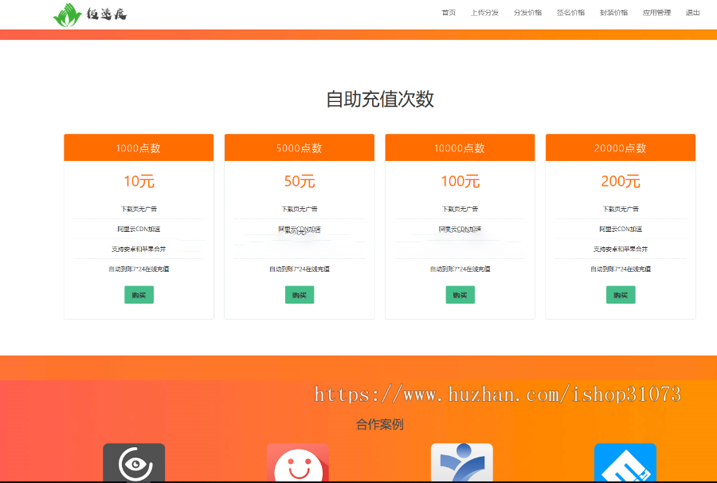Image resolution: width=717 pixels, height=483 pixels.
Task: Navigate to 封装价格
Action: coord(615,12)
